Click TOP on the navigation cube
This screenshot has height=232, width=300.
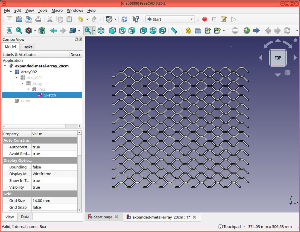(277, 58)
